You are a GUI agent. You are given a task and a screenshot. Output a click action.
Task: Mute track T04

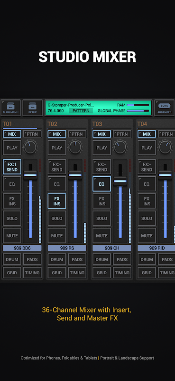(x=147, y=235)
